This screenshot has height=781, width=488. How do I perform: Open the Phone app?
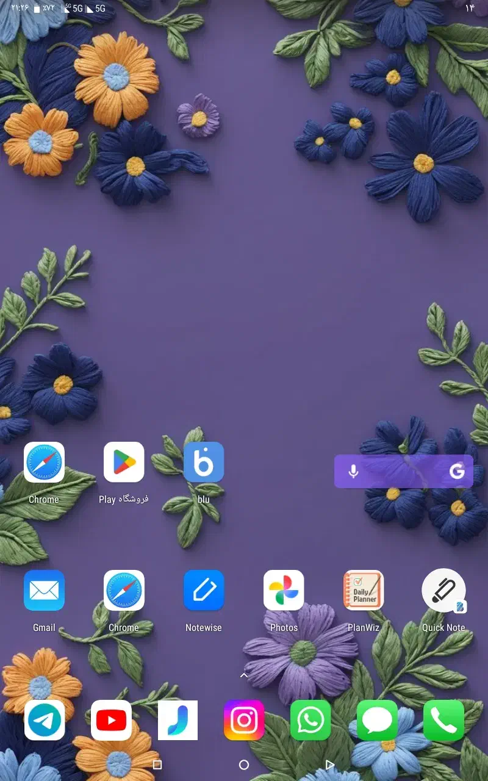coord(443,720)
